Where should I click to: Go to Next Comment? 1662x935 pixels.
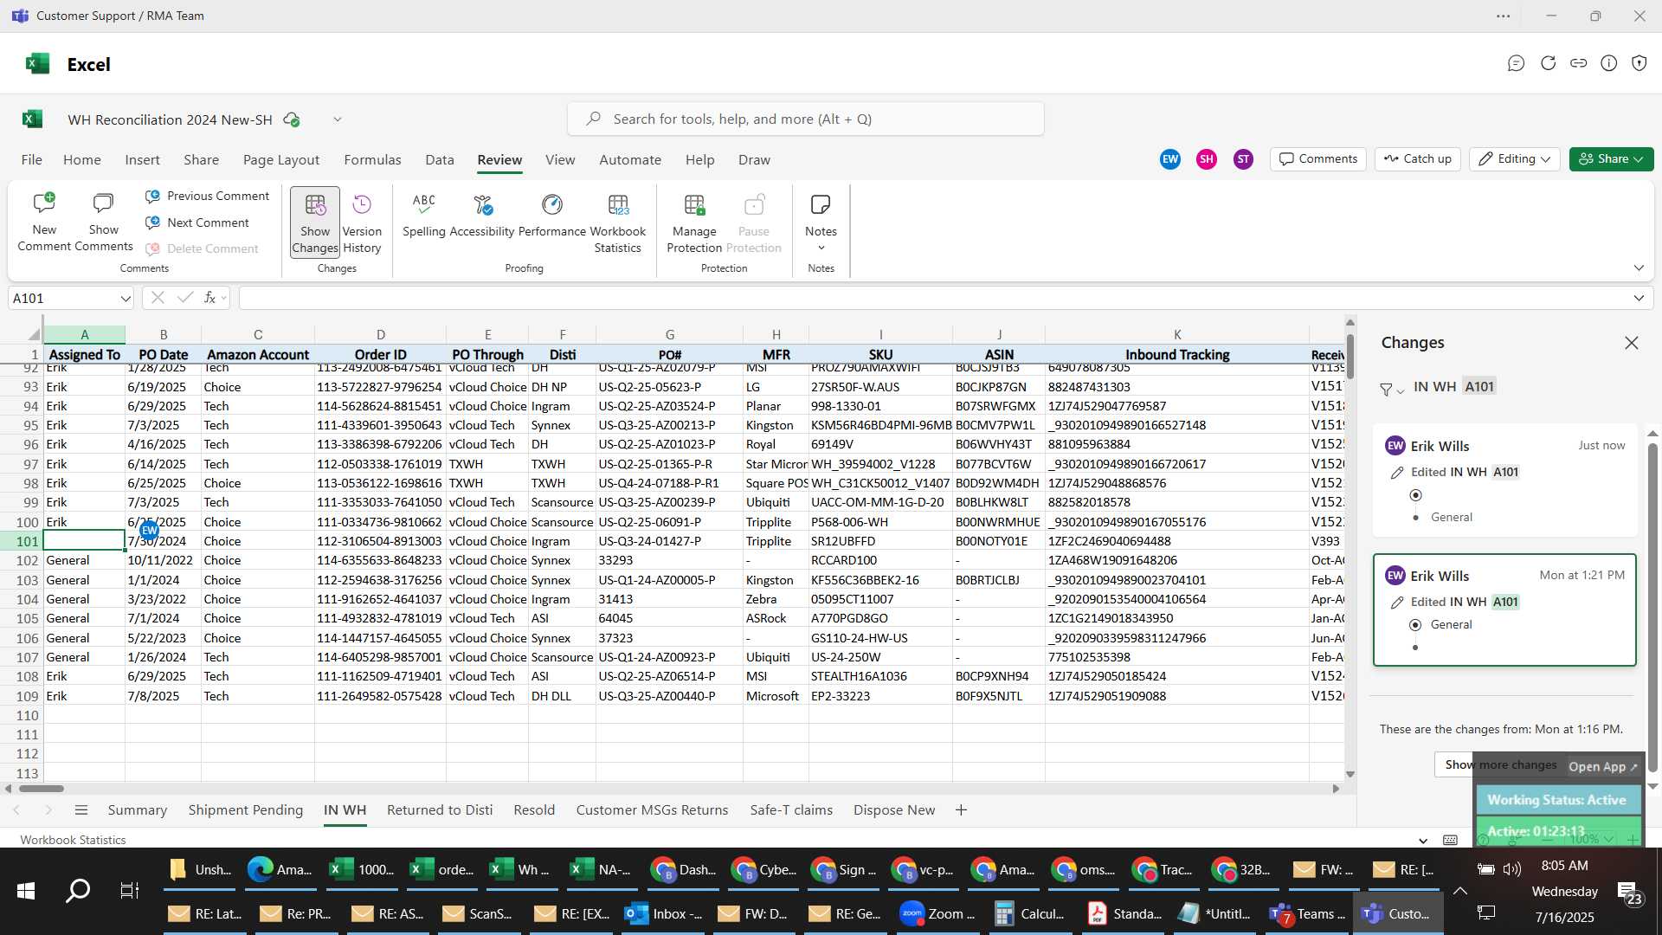coord(197,222)
